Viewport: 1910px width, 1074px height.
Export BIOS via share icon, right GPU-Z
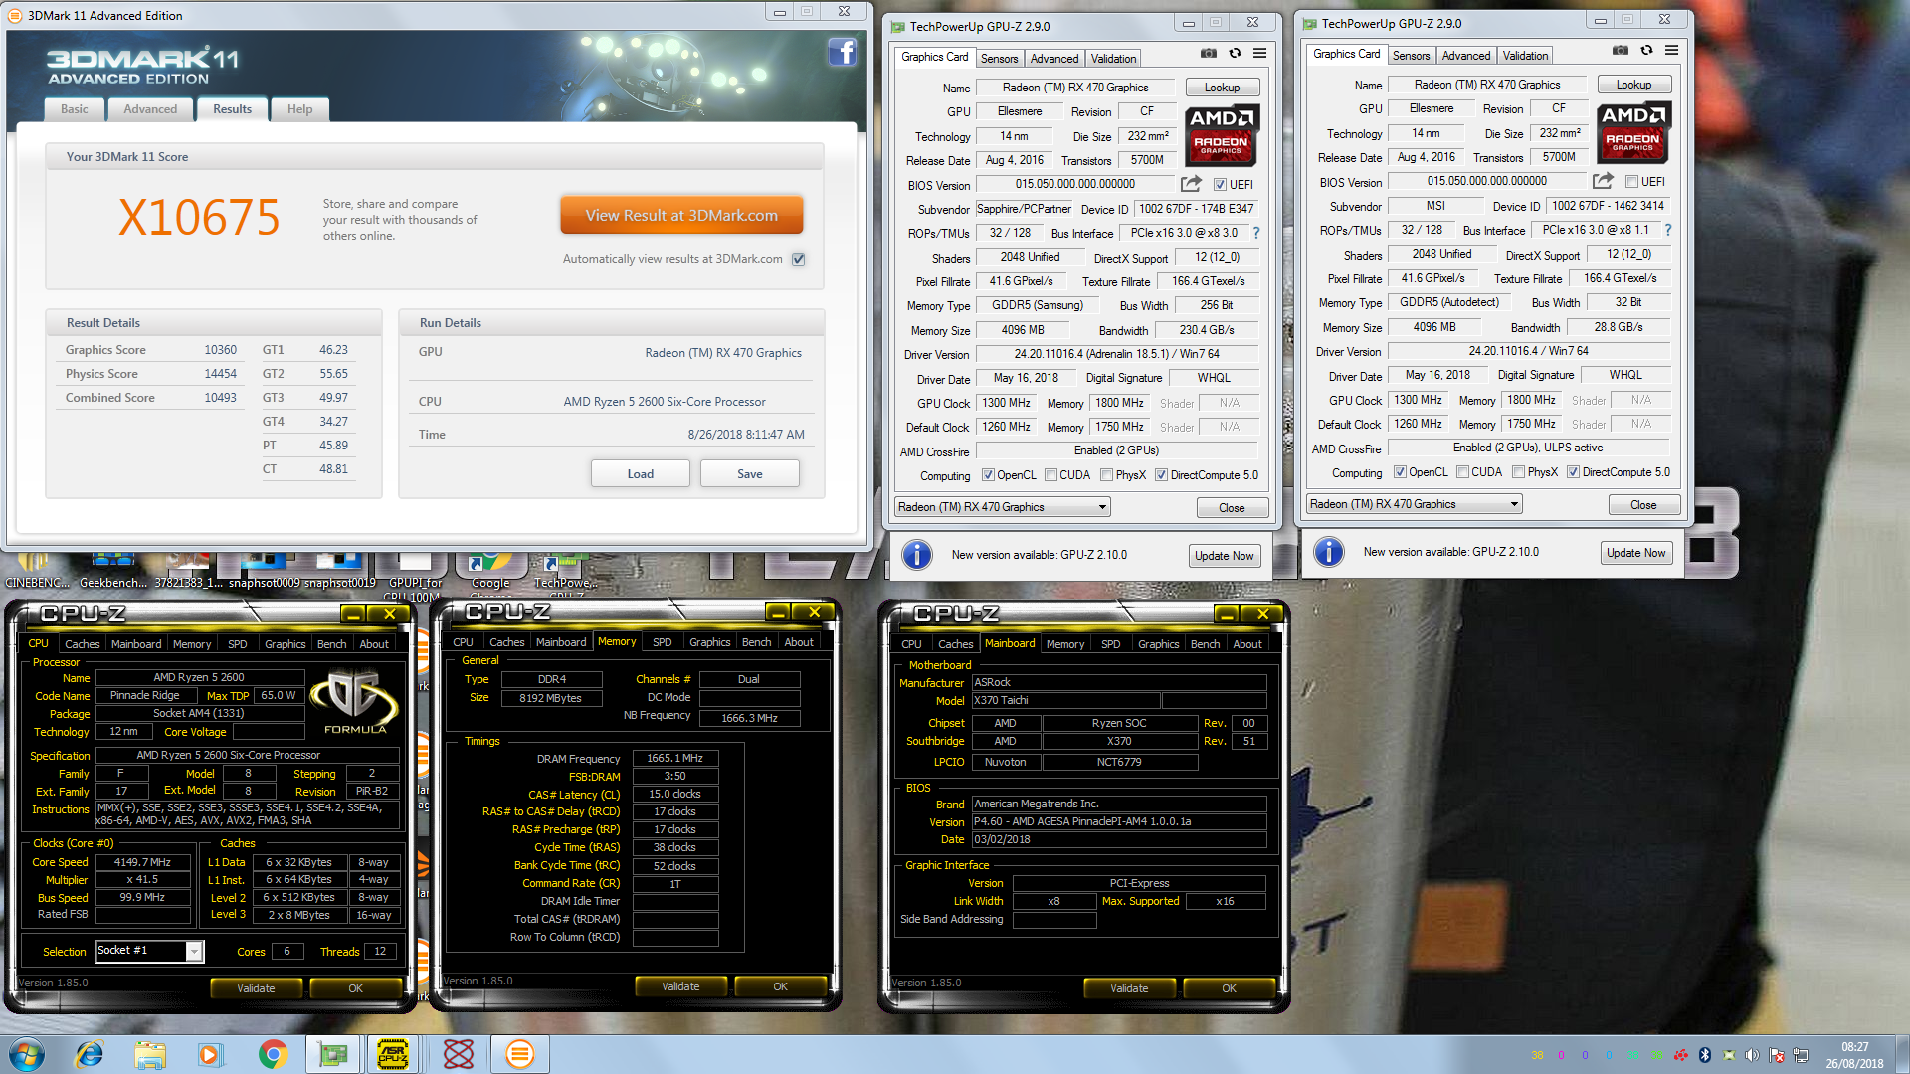coord(1603,181)
